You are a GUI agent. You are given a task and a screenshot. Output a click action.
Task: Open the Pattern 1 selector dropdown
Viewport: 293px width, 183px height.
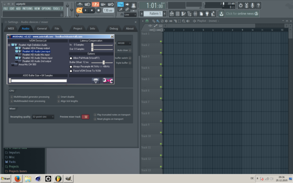click(x=154, y=13)
